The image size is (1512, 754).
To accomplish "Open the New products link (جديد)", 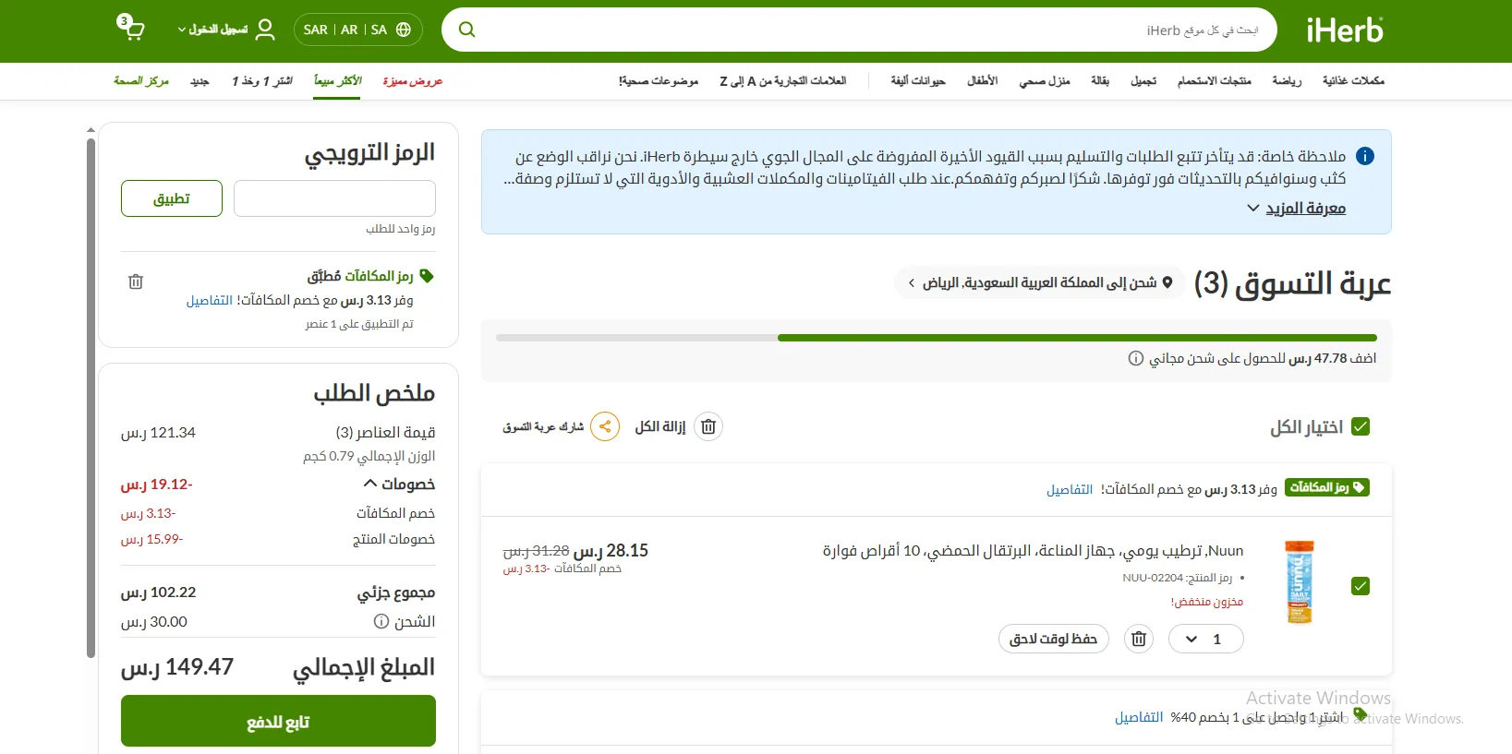I will 200,81.
